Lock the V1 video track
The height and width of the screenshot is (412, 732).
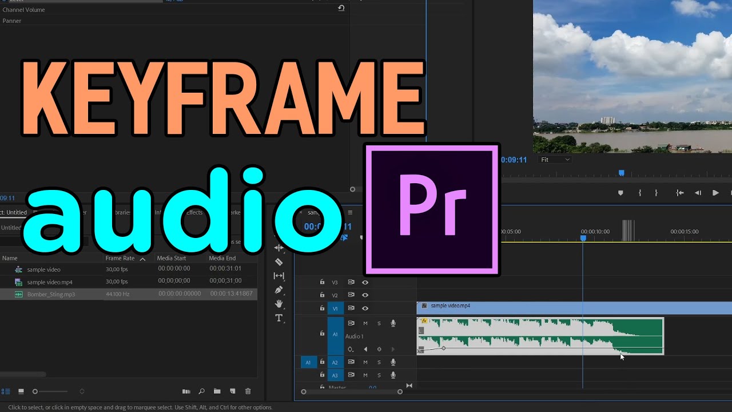pyautogui.click(x=322, y=308)
